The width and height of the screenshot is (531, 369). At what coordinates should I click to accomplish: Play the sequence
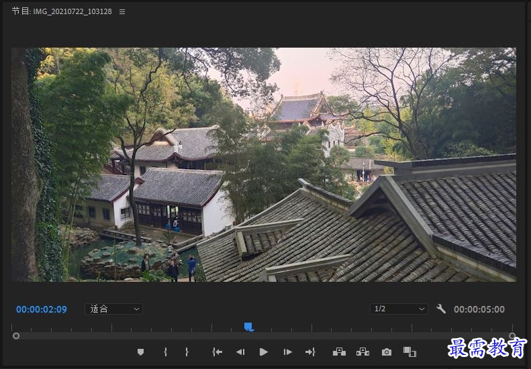pos(263,352)
